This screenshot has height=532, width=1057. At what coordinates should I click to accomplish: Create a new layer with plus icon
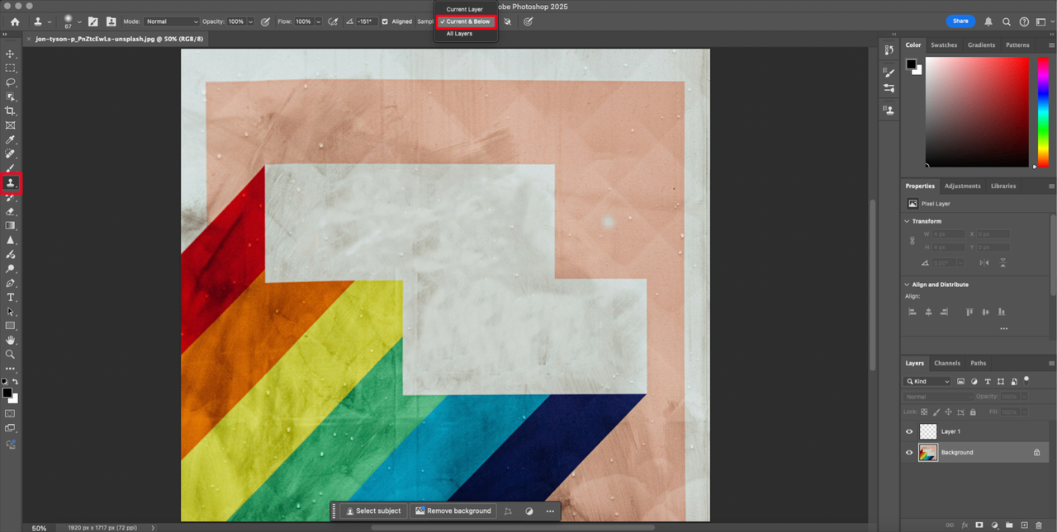tap(1024, 525)
